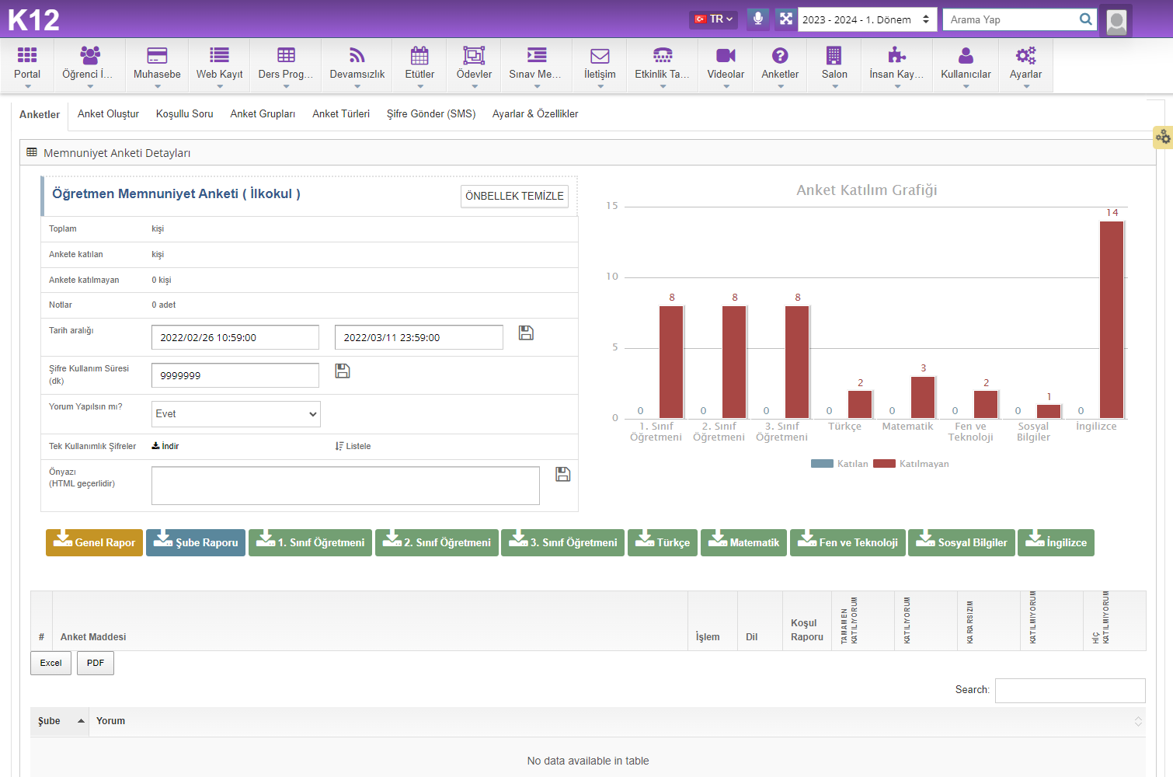Download the İngilizce report
This screenshot has height=777, width=1173.
pos(1056,542)
